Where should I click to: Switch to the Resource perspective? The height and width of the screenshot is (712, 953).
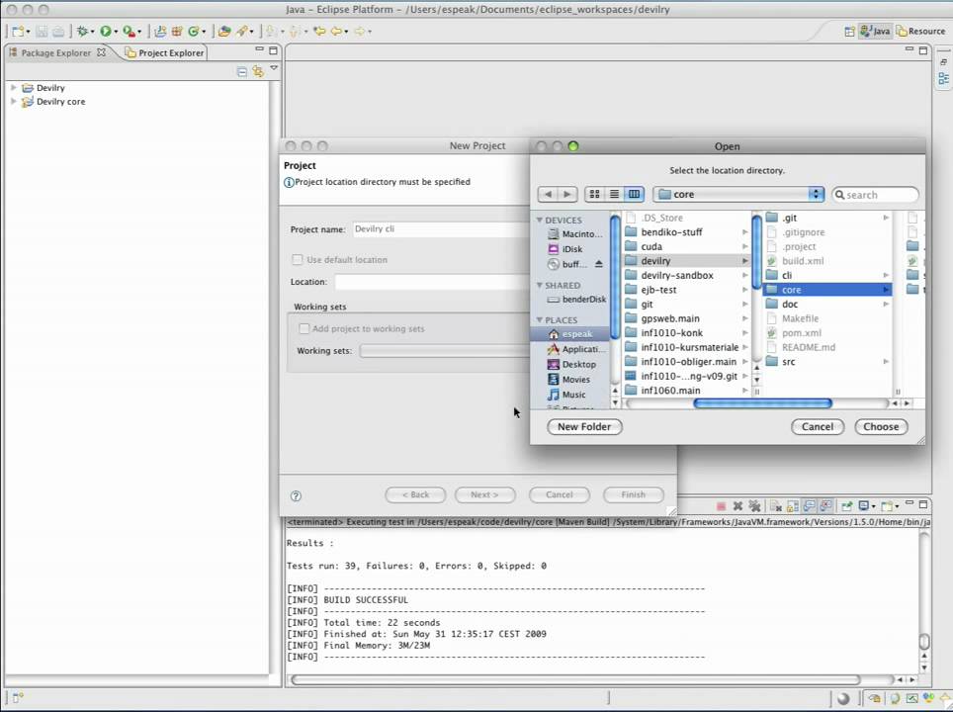click(x=920, y=31)
